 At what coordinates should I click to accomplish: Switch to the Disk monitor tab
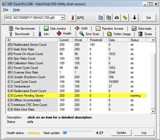click(x=55, y=28)
